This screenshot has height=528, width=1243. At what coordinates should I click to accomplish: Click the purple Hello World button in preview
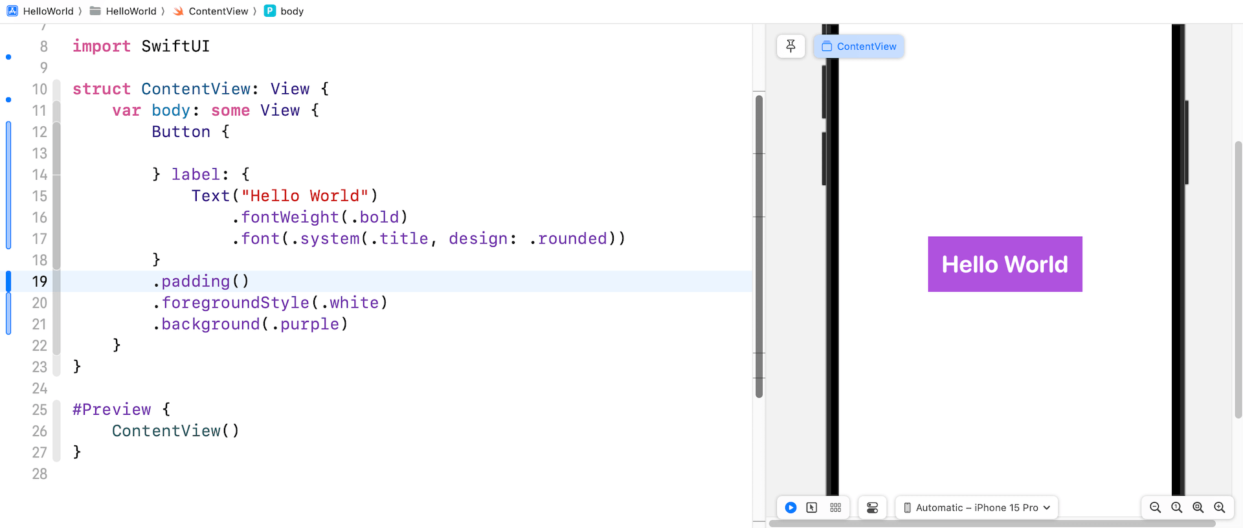(x=1005, y=264)
